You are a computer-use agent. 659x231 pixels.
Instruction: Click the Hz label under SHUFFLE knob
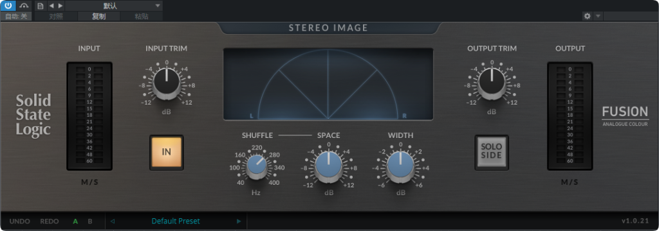click(255, 193)
